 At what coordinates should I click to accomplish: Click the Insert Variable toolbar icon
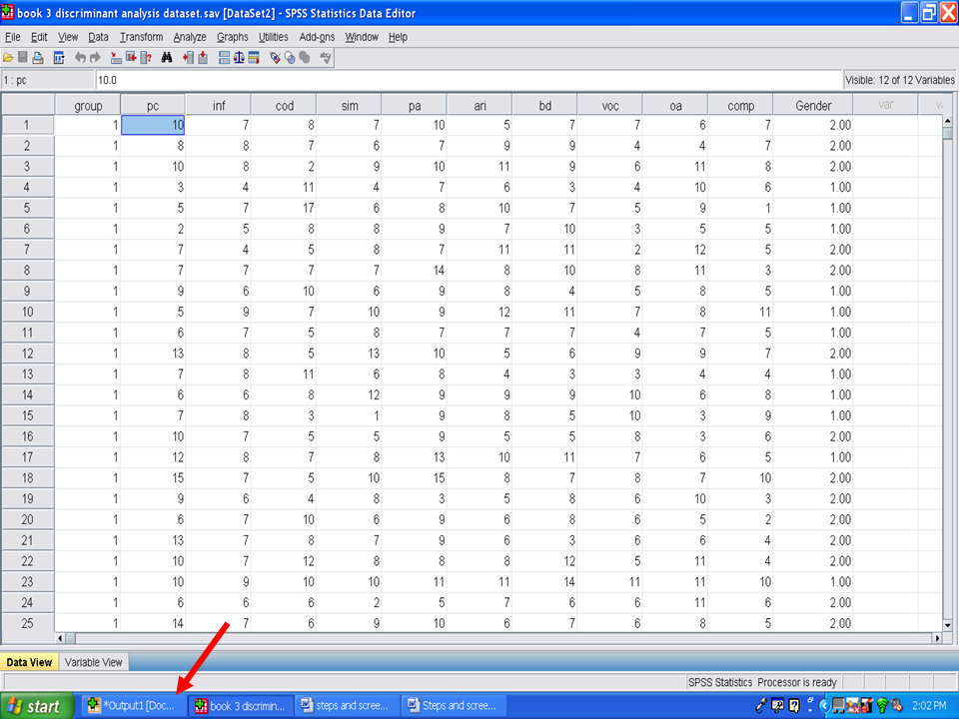click(203, 58)
